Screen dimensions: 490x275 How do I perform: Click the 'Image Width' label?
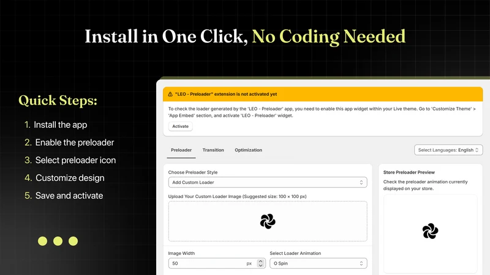[x=181, y=253]
